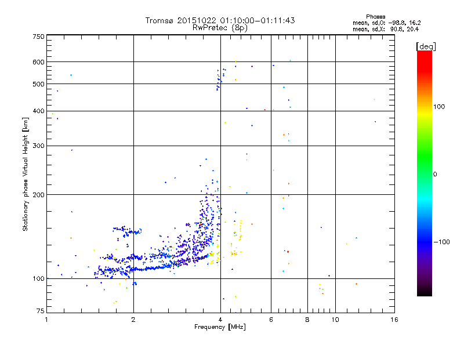Click the black bottom of color bar
The height and width of the screenshot is (348, 464).
(x=425, y=292)
